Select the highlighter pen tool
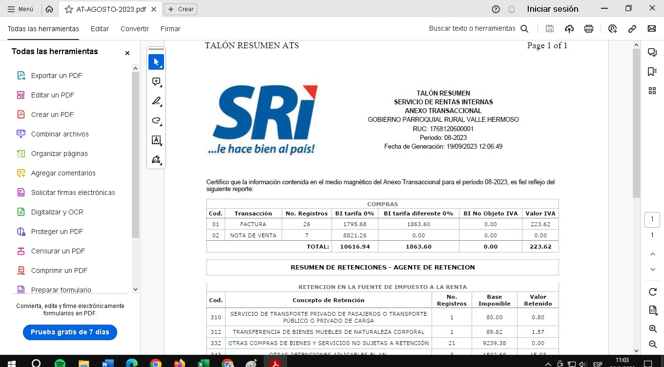 click(156, 101)
